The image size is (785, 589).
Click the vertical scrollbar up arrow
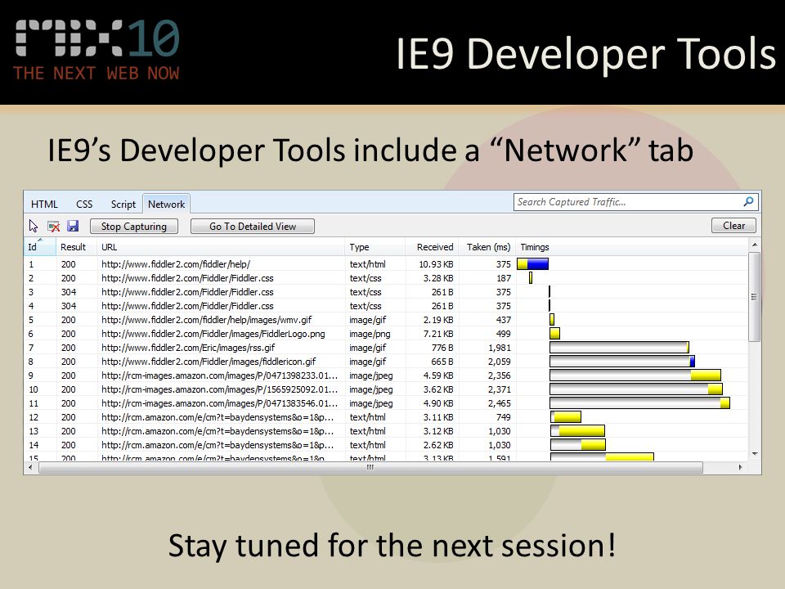click(755, 245)
